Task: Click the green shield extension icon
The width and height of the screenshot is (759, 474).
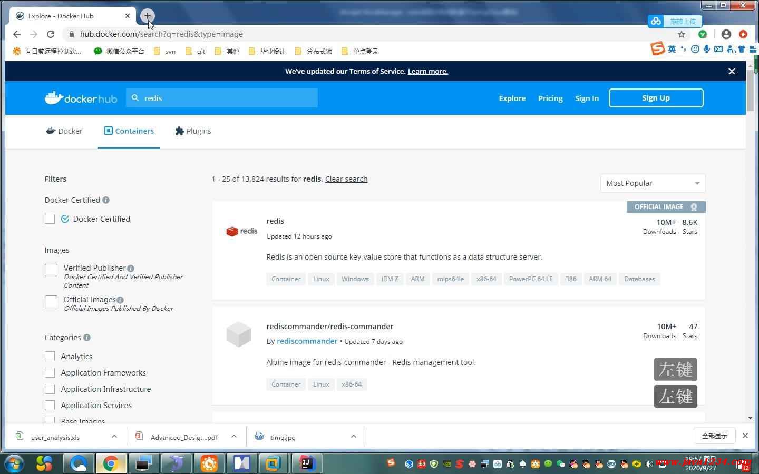Action: [703, 34]
